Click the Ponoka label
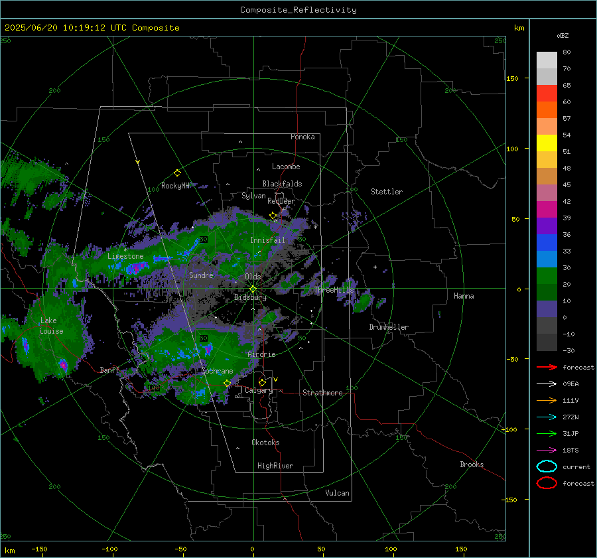This screenshot has height=558, width=597. [302, 137]
